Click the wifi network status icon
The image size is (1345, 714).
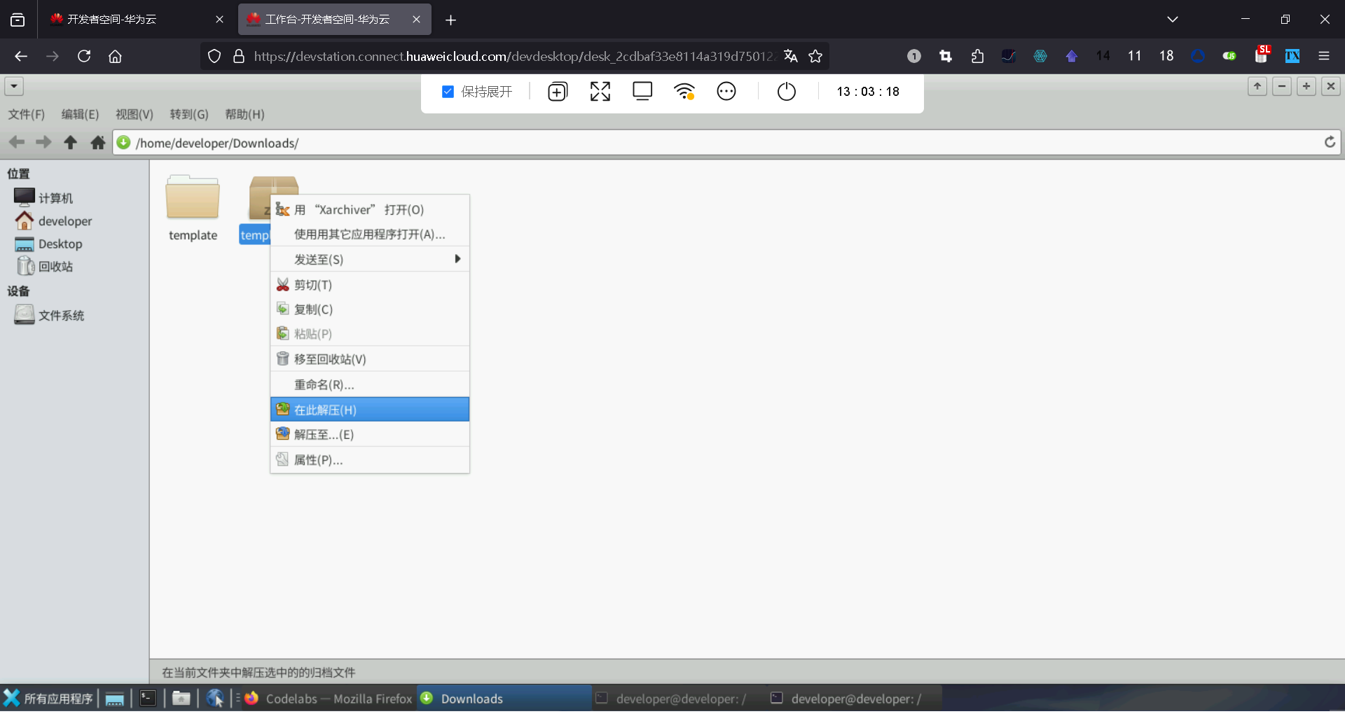click(684, 92)
